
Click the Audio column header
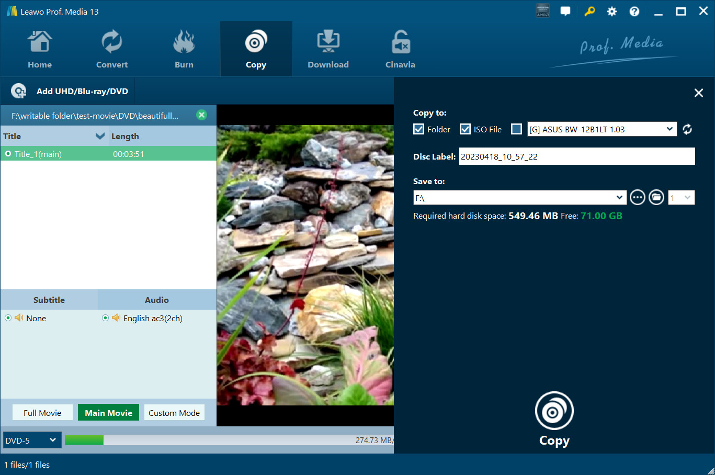tap(157, 300)
